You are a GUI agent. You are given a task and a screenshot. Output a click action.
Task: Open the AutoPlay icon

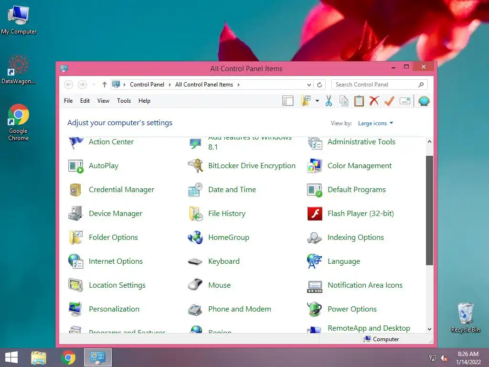click(x=76, y=166)
